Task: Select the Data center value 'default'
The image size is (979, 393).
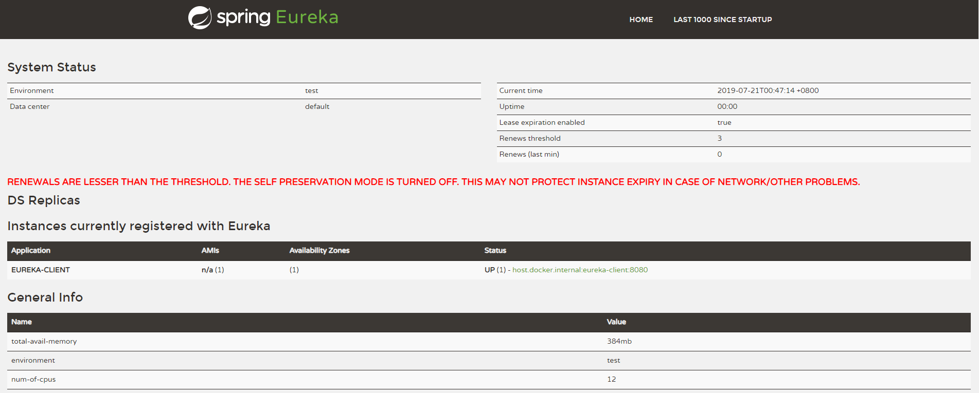Action: tap(317, 106)
